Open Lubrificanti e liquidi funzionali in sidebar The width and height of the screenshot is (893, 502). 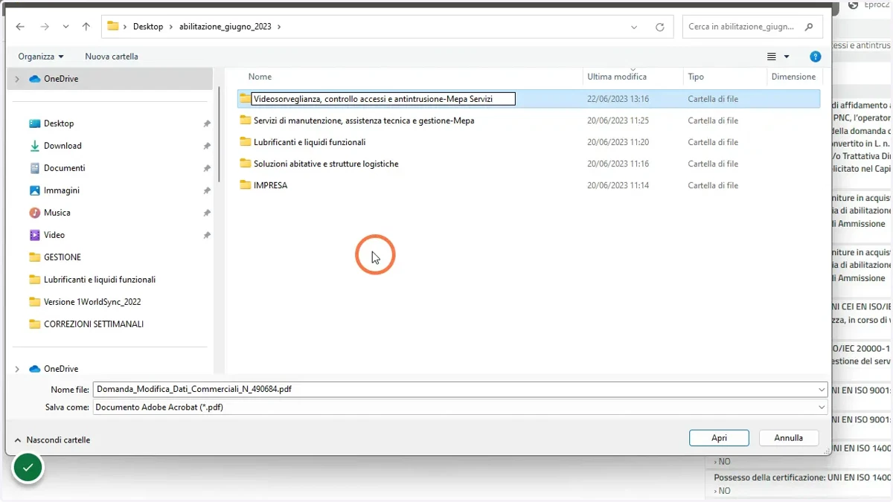(x=100, y=280)
